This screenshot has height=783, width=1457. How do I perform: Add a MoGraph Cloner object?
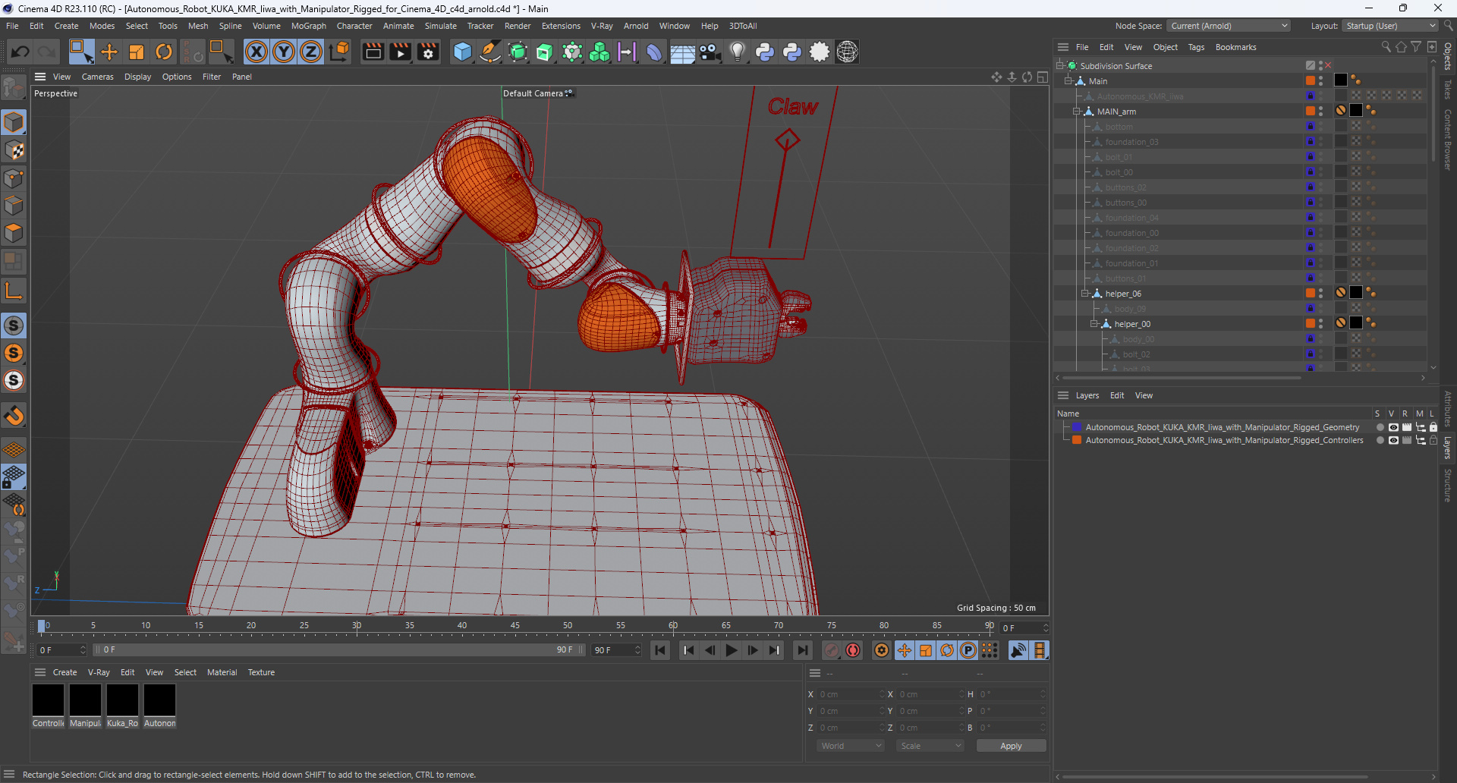click(x=599, y=52)
